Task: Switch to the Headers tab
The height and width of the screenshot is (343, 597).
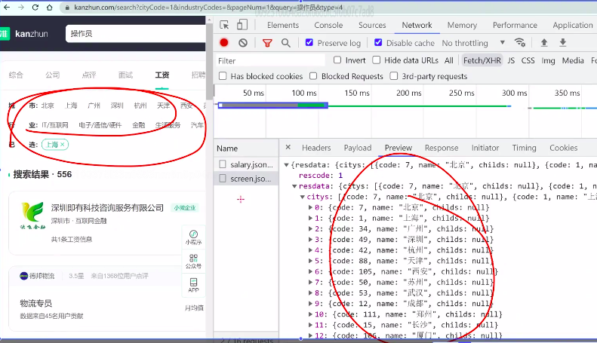Action: [x=316, y=148]
